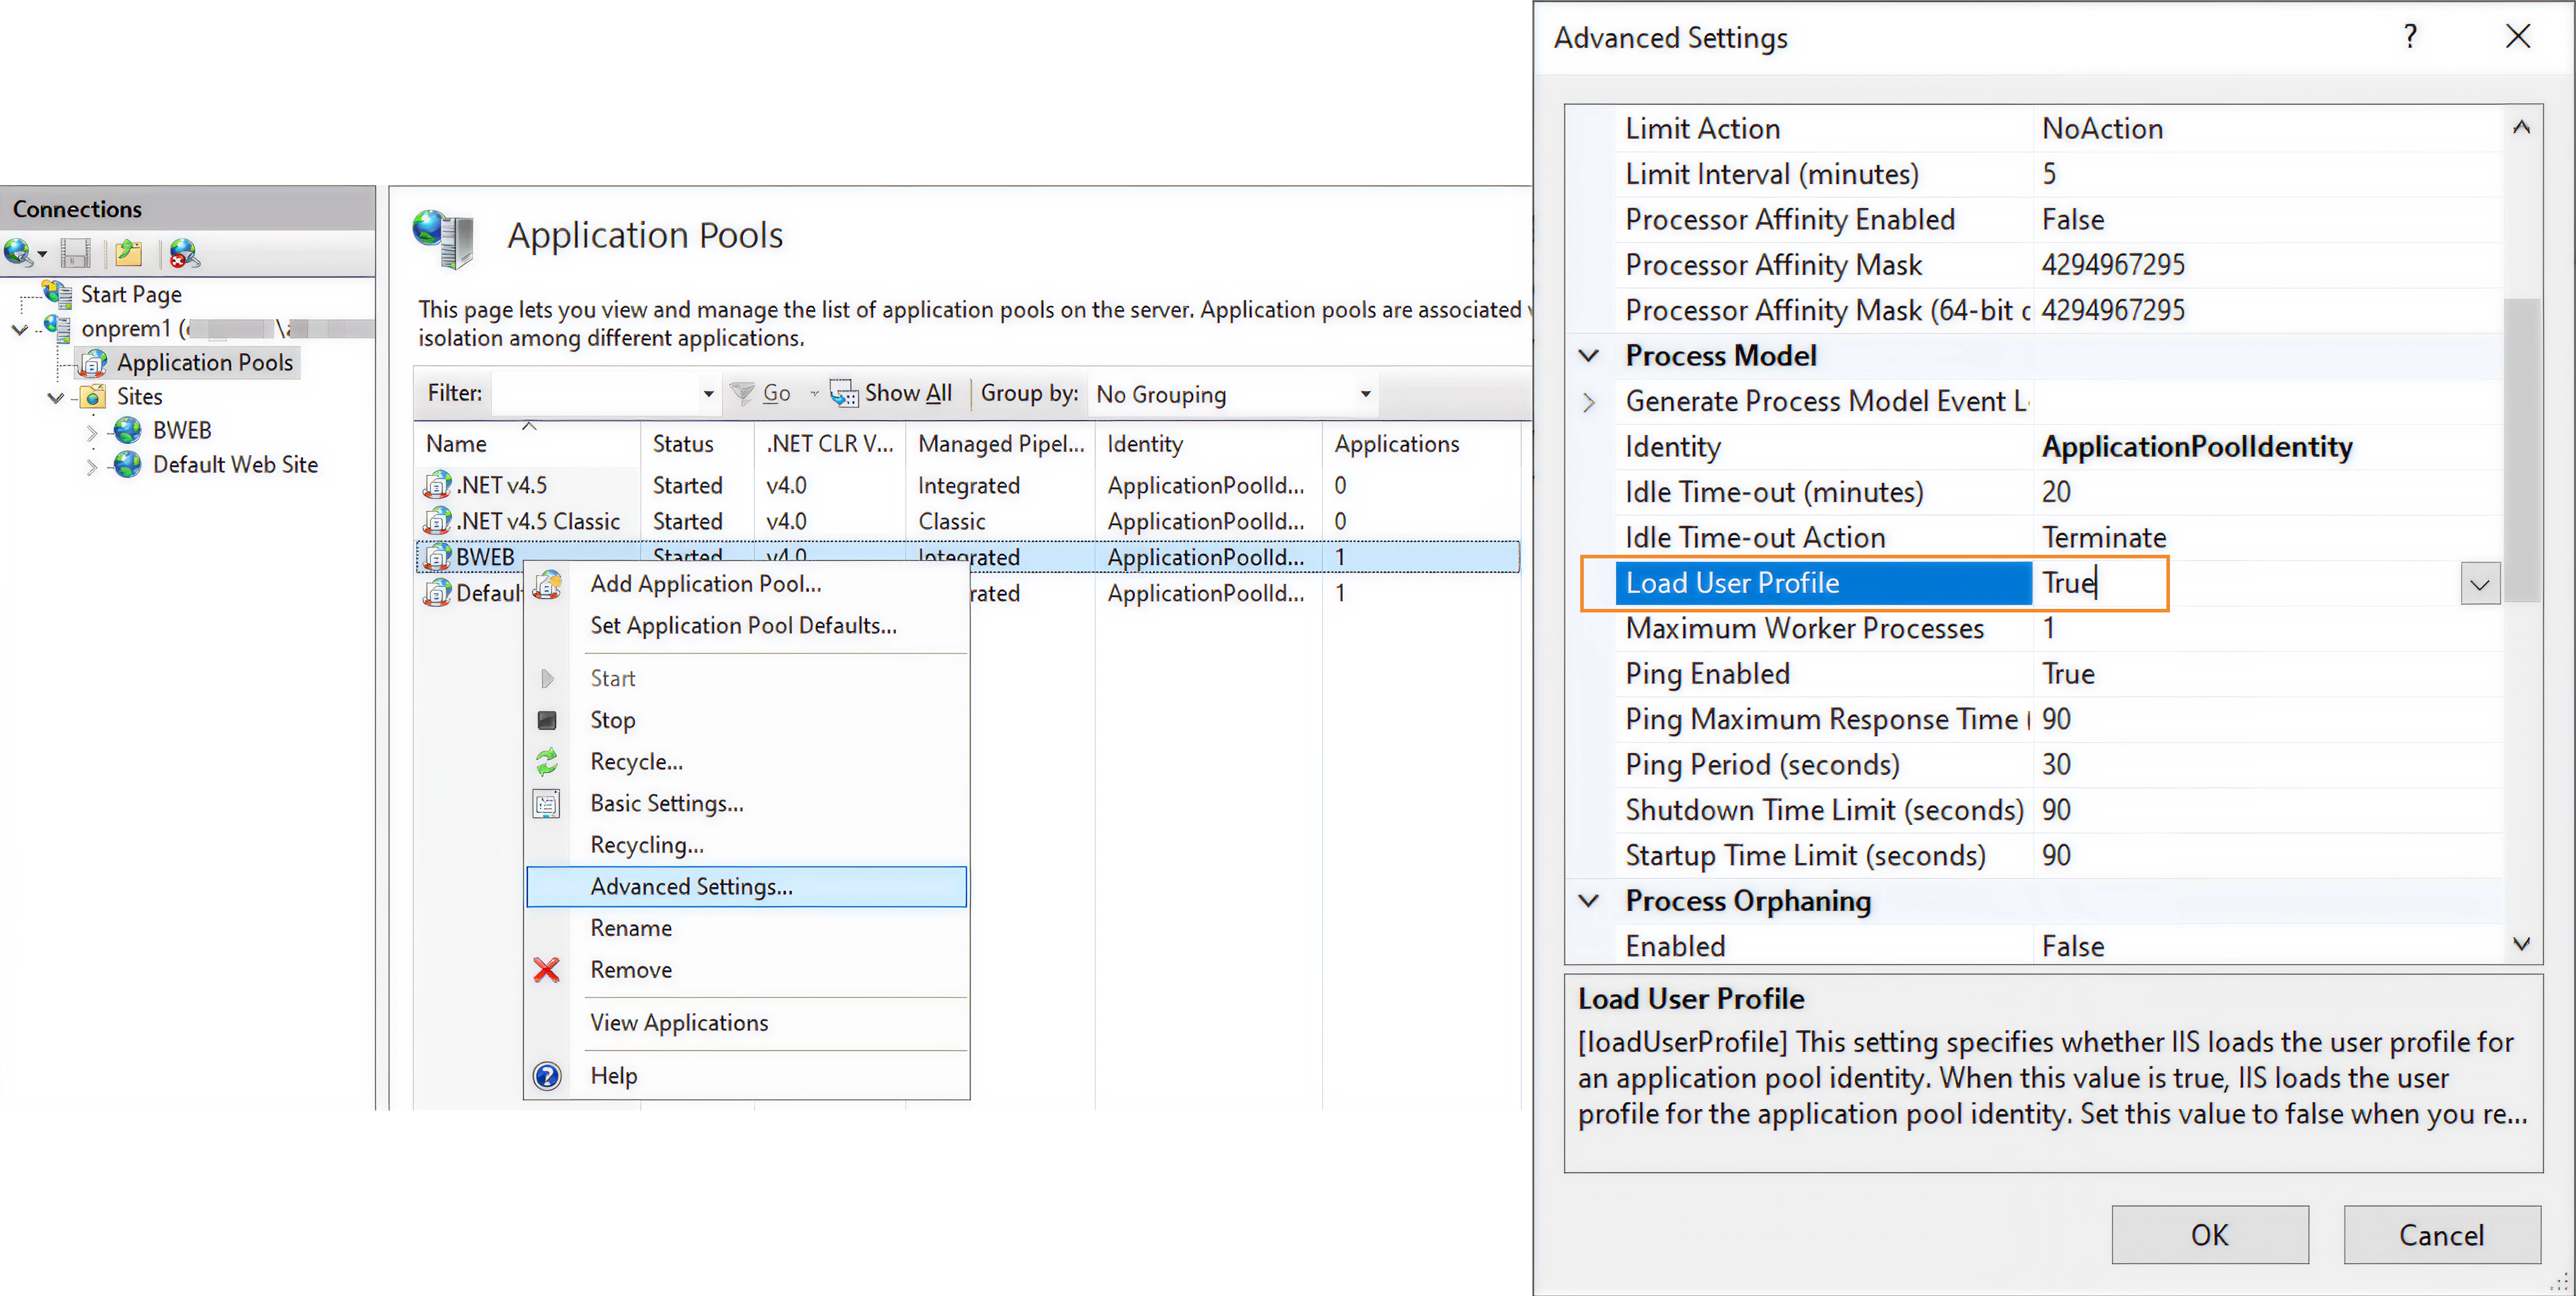Click OK in Advanced Settings
Viewport: 2576px width, 1296px height.
2209,1235
